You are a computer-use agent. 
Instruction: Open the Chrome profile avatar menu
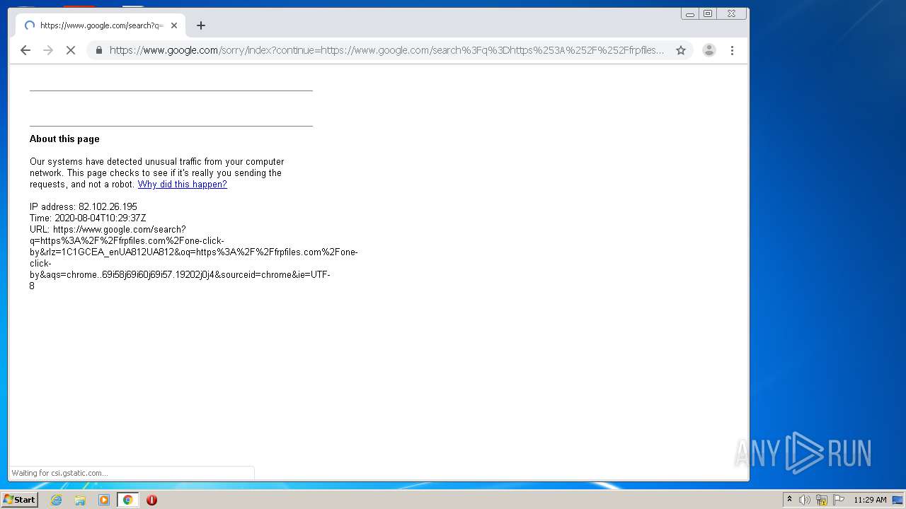[709, 50]
